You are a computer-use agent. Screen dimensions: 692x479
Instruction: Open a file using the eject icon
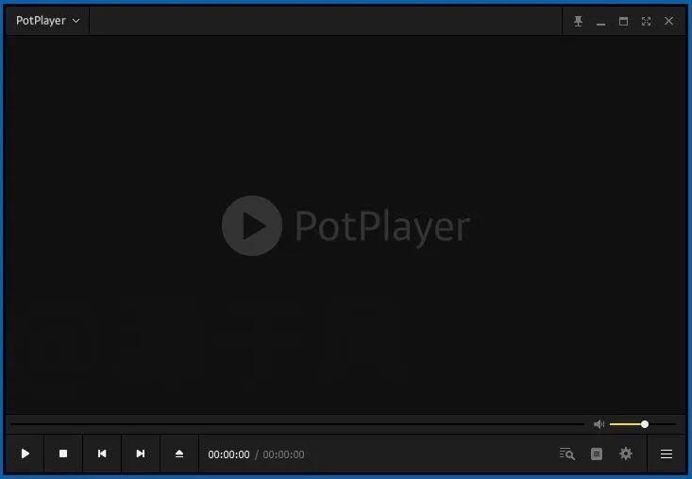[x=179, y=453]
